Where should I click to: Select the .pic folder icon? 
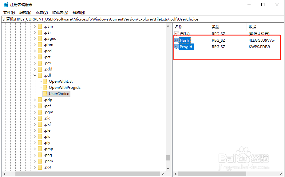[x=40, y=118]
